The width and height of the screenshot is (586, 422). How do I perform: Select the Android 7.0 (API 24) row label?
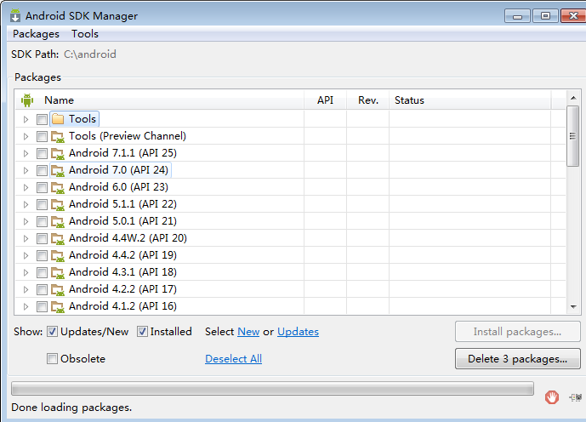coord(118,170)
